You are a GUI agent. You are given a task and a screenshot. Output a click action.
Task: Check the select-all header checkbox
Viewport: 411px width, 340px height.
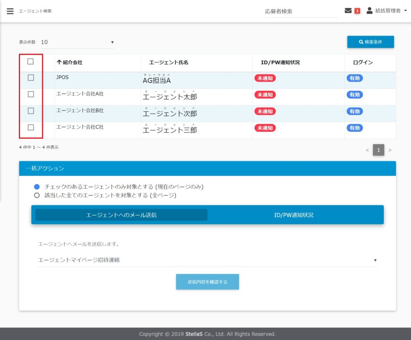click(x=31, y=62)
